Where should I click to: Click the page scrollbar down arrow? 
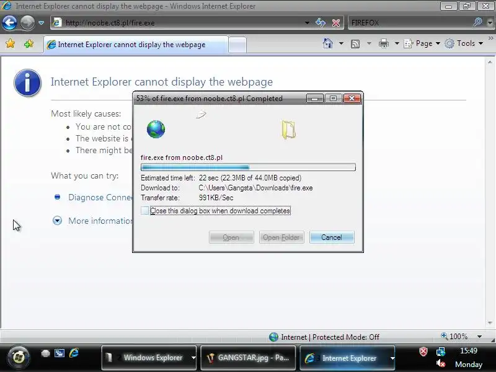click(x=490, y=323)
